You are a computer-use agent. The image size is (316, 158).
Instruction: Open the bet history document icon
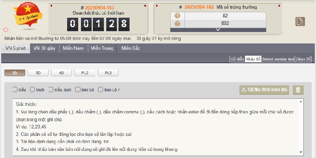300,22
